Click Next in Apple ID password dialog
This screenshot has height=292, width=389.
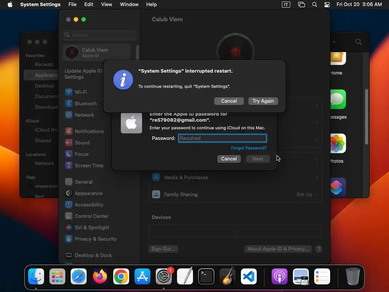tap(258, 159)
